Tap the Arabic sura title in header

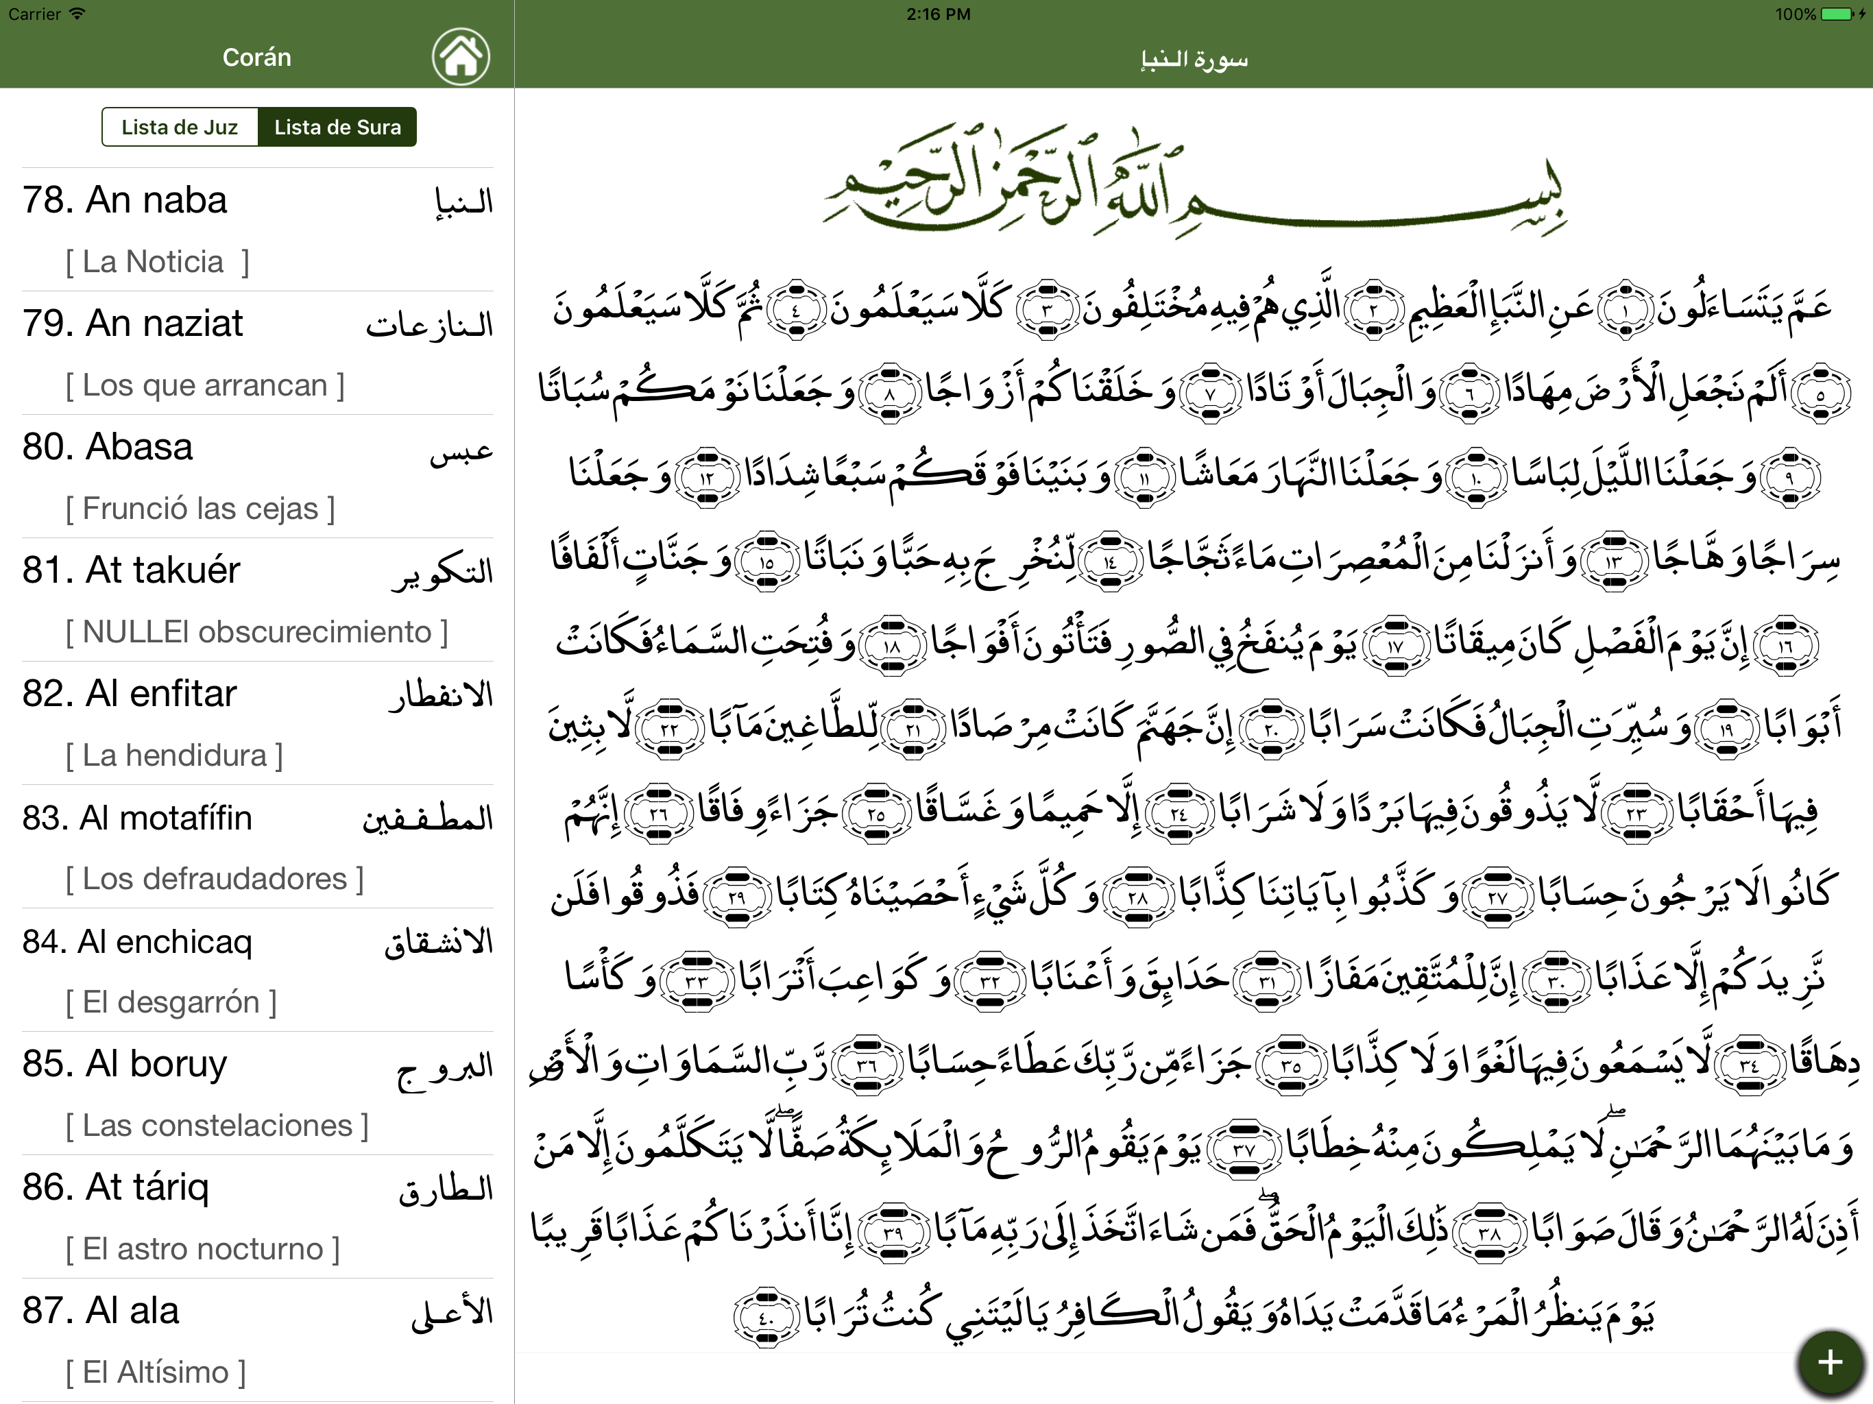(x=1194, y=59)
